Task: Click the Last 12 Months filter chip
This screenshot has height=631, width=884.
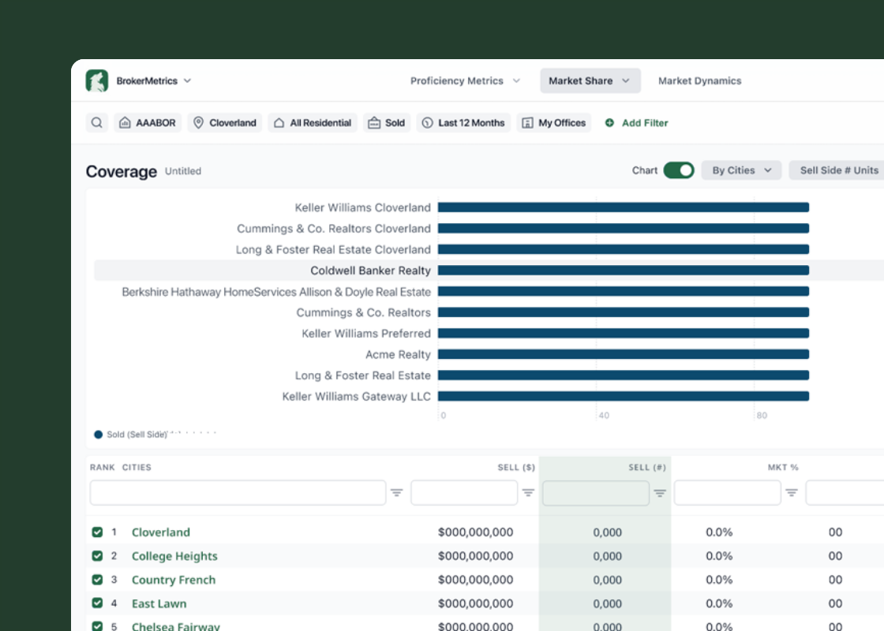Action: 463,123
